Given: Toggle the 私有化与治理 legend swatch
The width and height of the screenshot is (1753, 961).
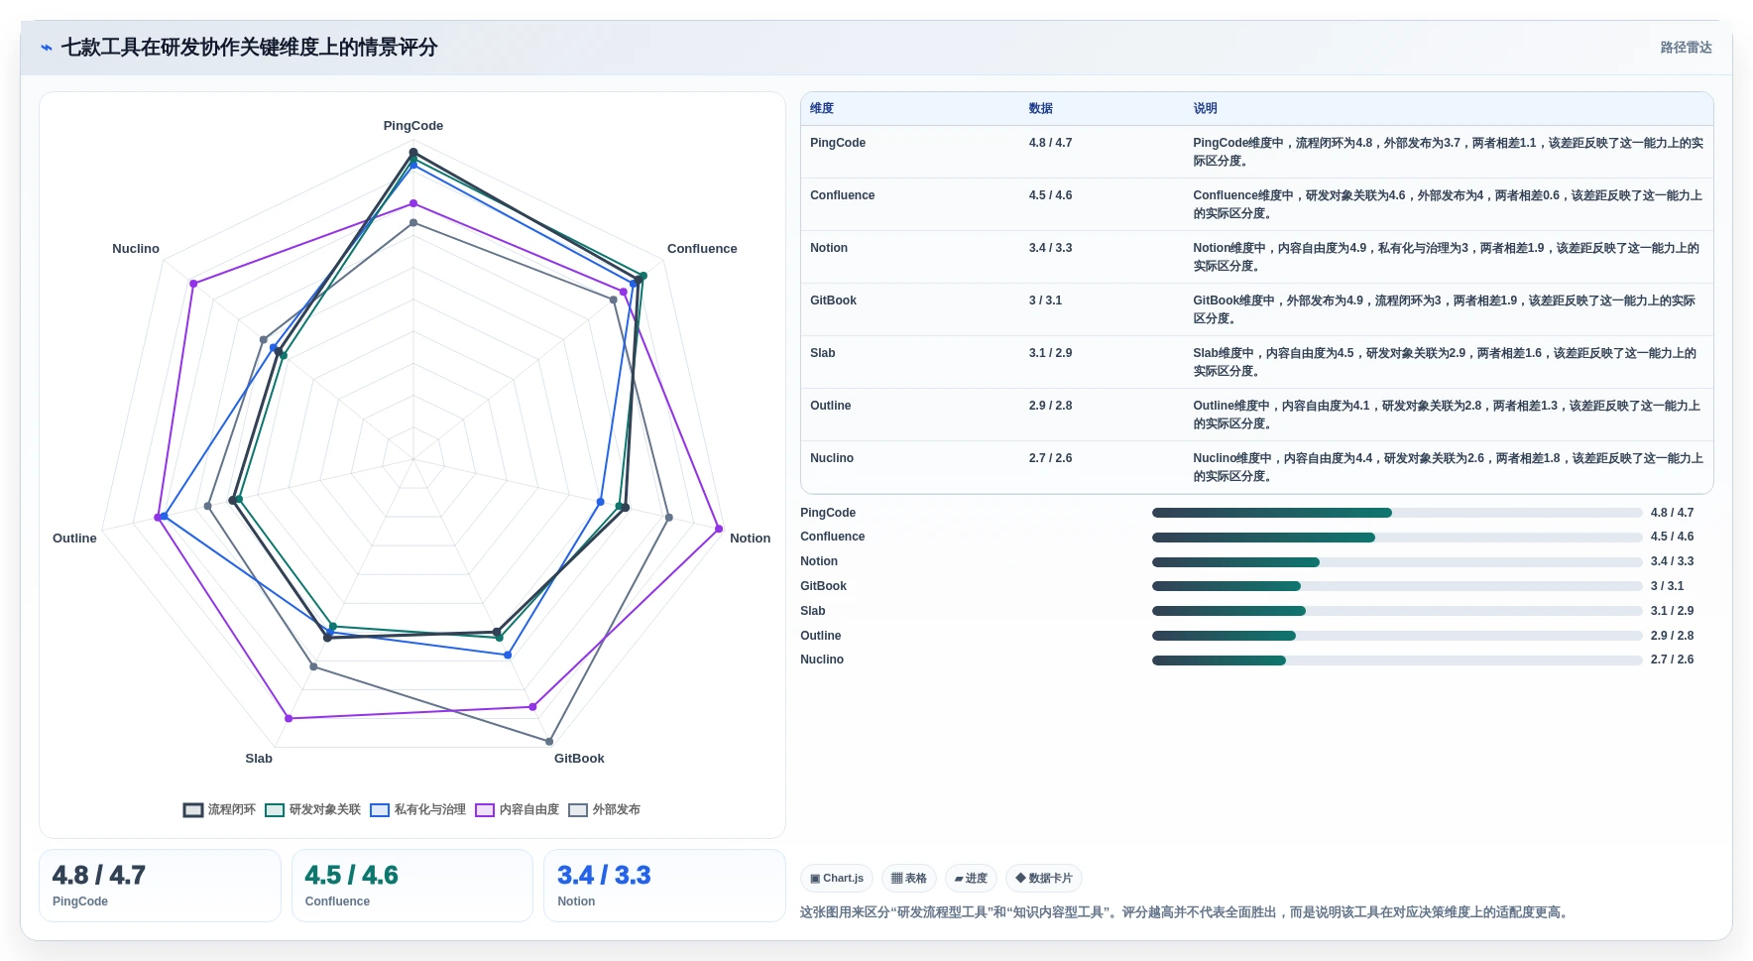Looking at the screenshot, I should pos(380,810).
